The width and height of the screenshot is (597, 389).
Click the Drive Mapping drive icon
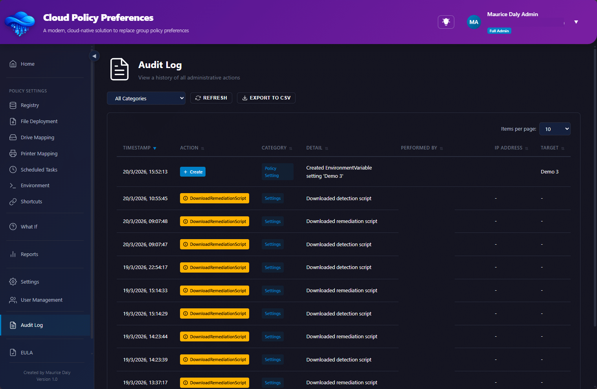pyautogui.click(x=13, y=138)
